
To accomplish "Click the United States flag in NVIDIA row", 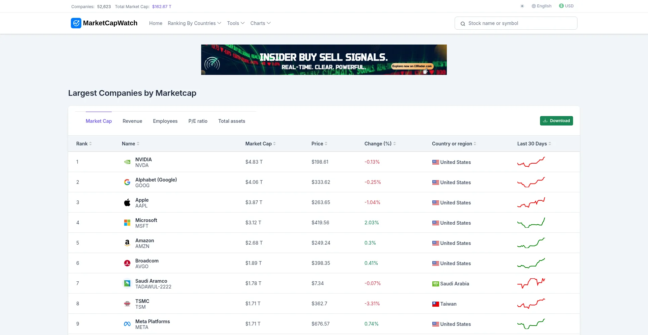I will pos(436,162).
